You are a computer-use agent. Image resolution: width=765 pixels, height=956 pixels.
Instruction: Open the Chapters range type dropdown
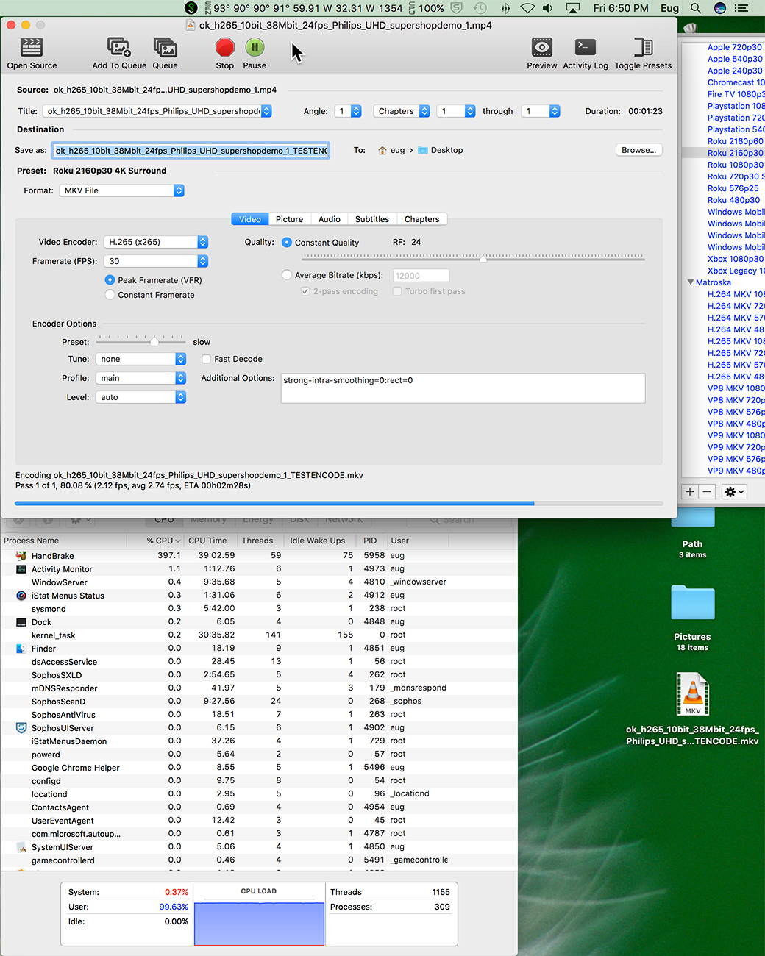(402, 111)
